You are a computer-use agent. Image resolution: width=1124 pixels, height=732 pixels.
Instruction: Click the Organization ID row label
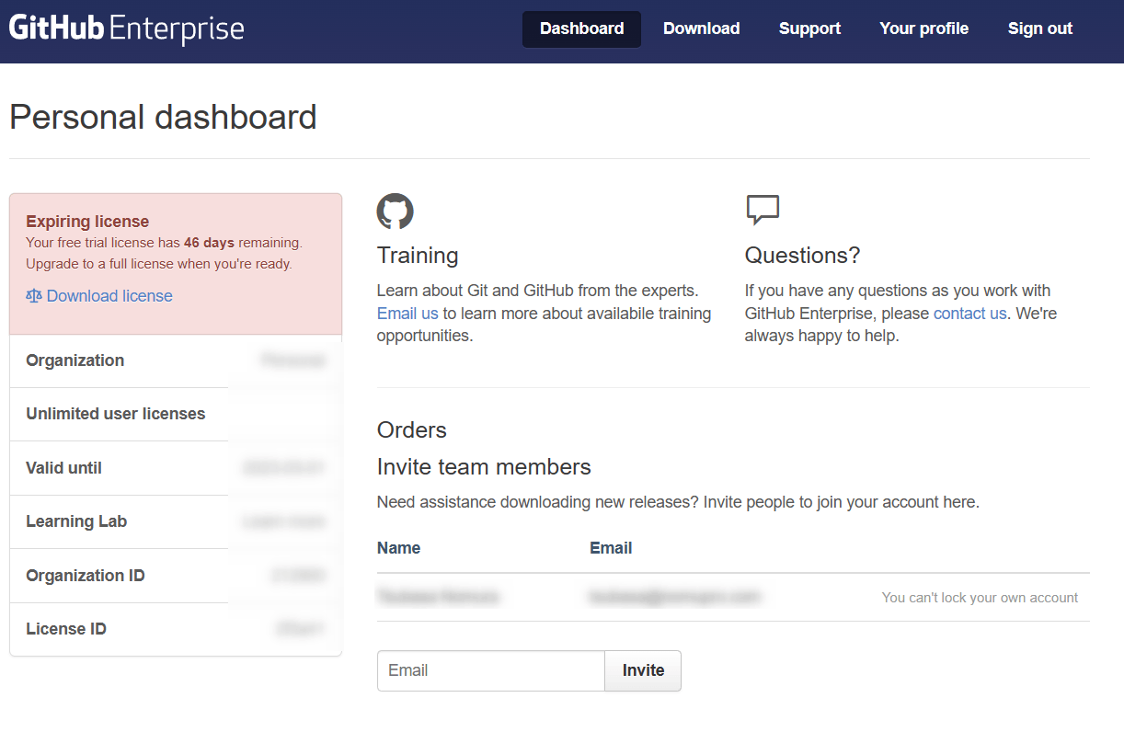86,576
